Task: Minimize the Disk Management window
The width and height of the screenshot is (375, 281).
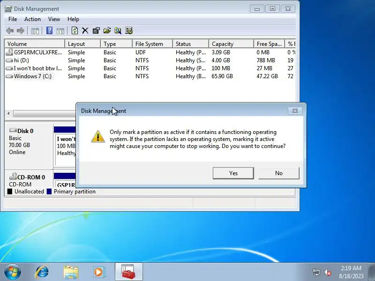Action: click(x=257, y=9)
